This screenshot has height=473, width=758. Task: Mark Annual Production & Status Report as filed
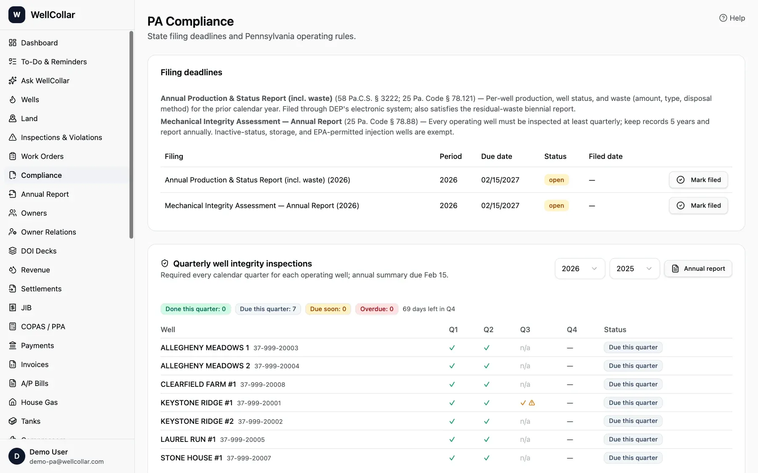(x=698, y=180)
